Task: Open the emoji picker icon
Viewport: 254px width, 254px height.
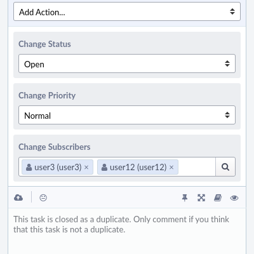Action: (x=43, y=197)
